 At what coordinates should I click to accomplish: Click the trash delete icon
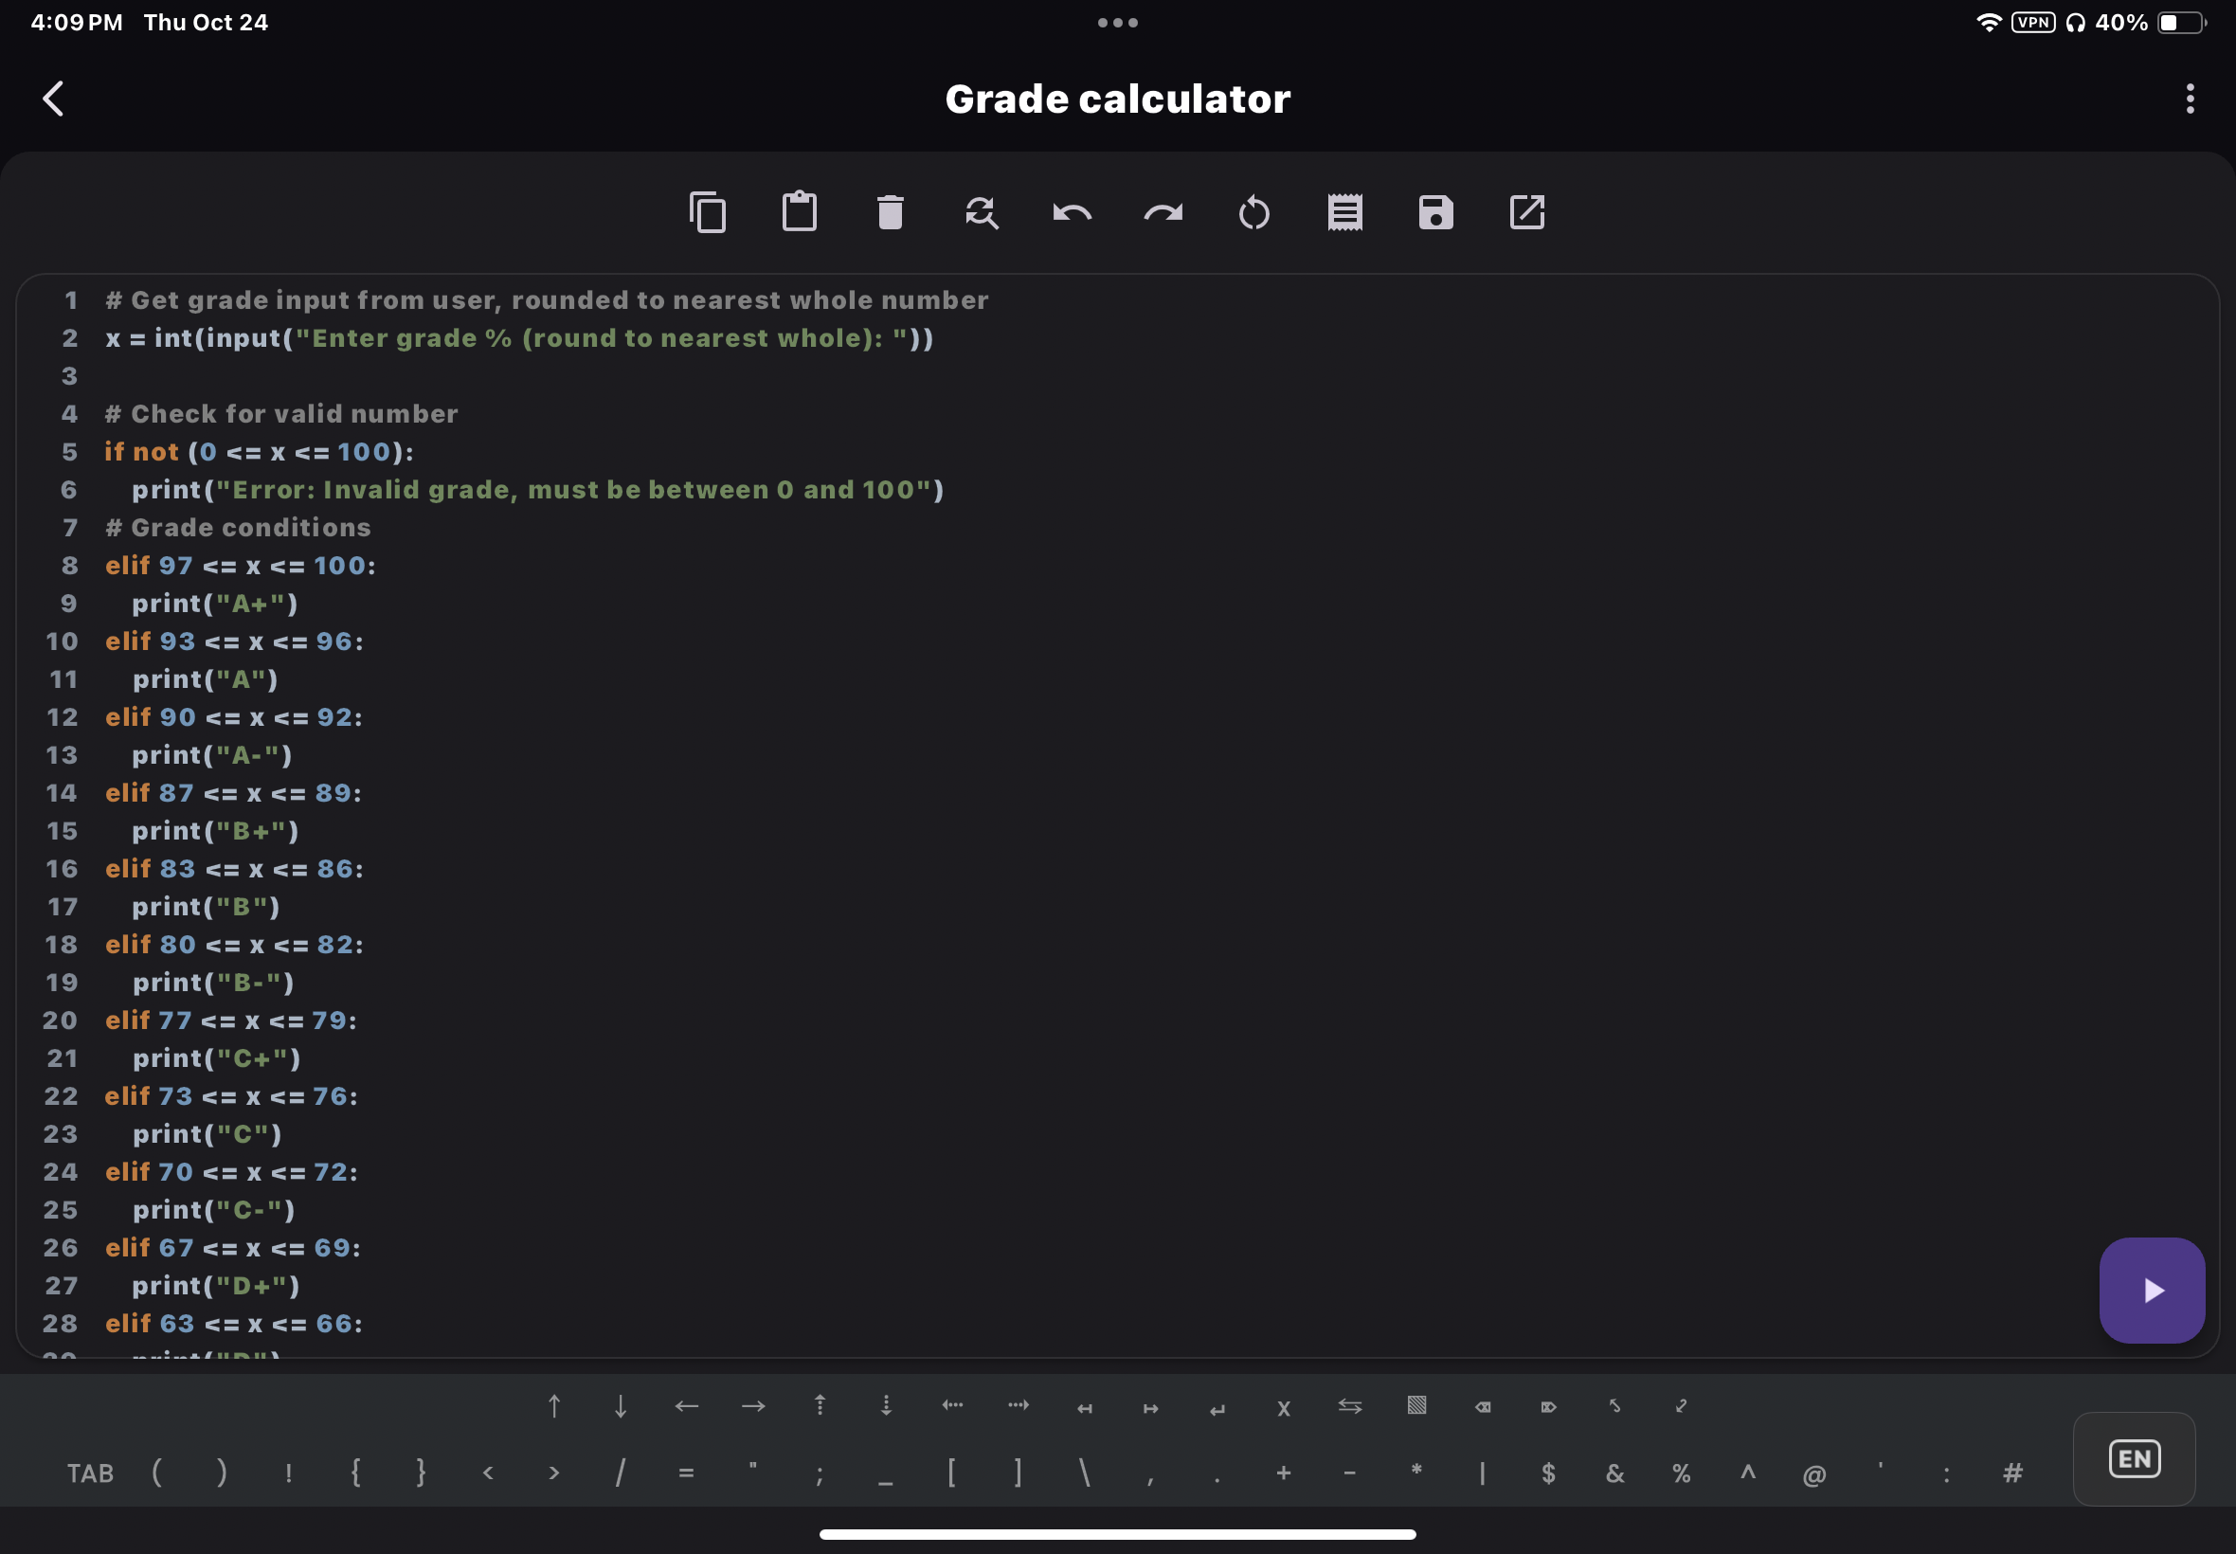(890, 212)
